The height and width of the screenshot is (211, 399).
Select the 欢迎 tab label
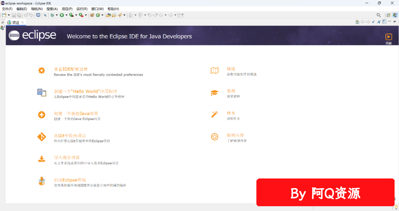pos(16,23)
